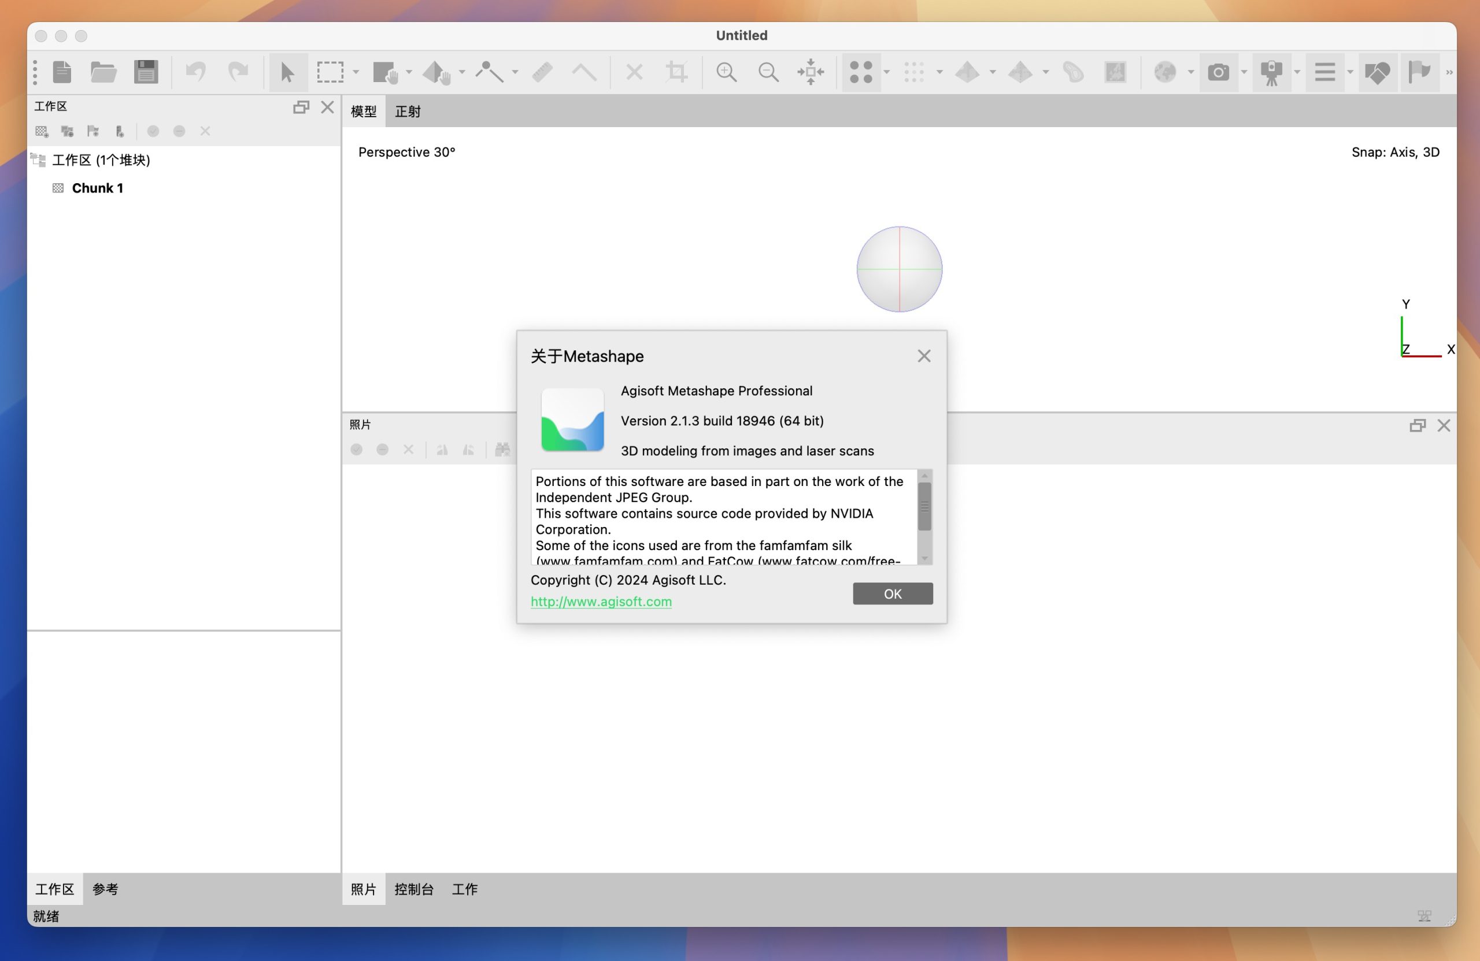Image resolution: width=1480 pixels, height=961 pixels.
Task: Redo the last undone action
Action: [238, 72]
